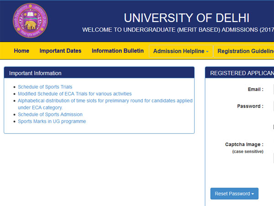
Task: Open the Information Bulletin menu item
Action: 117,51
